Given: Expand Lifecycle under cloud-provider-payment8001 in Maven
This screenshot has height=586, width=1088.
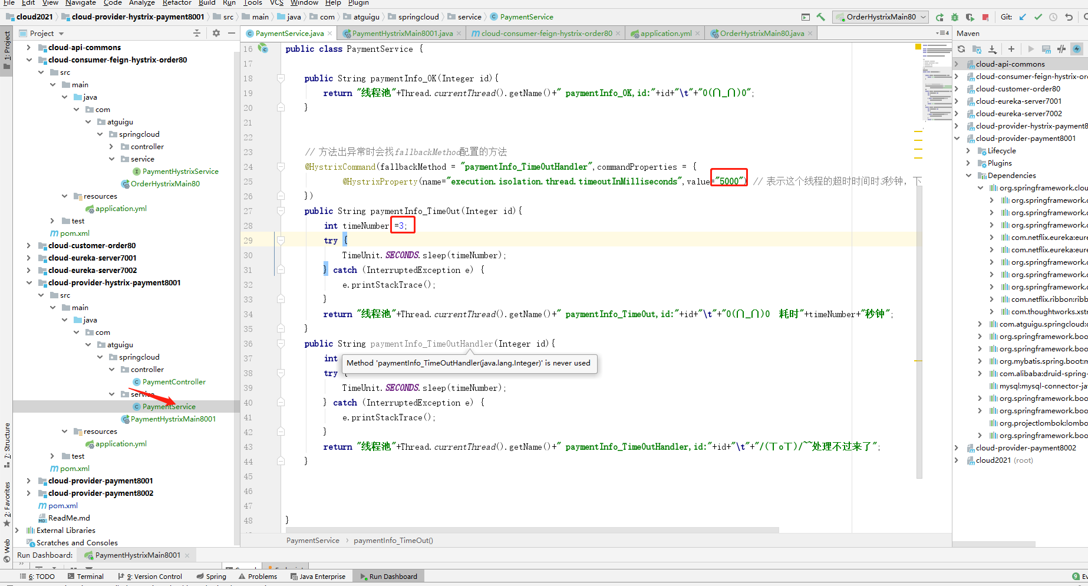Looking at the screenshot, I should (968, 151).
